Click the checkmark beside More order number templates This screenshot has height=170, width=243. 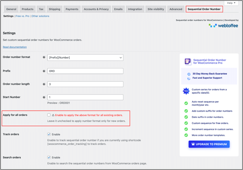tap(186, 135)
